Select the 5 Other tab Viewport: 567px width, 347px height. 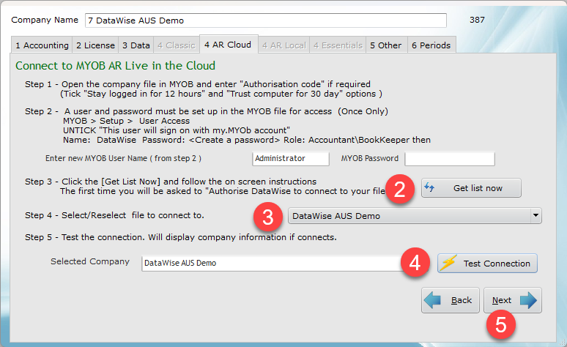click(386, 45)
